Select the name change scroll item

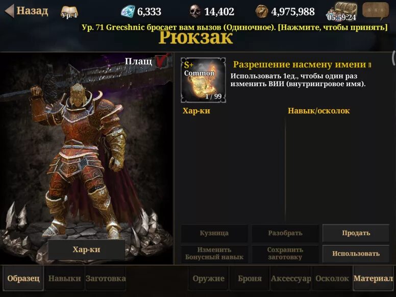click(203, 80)
